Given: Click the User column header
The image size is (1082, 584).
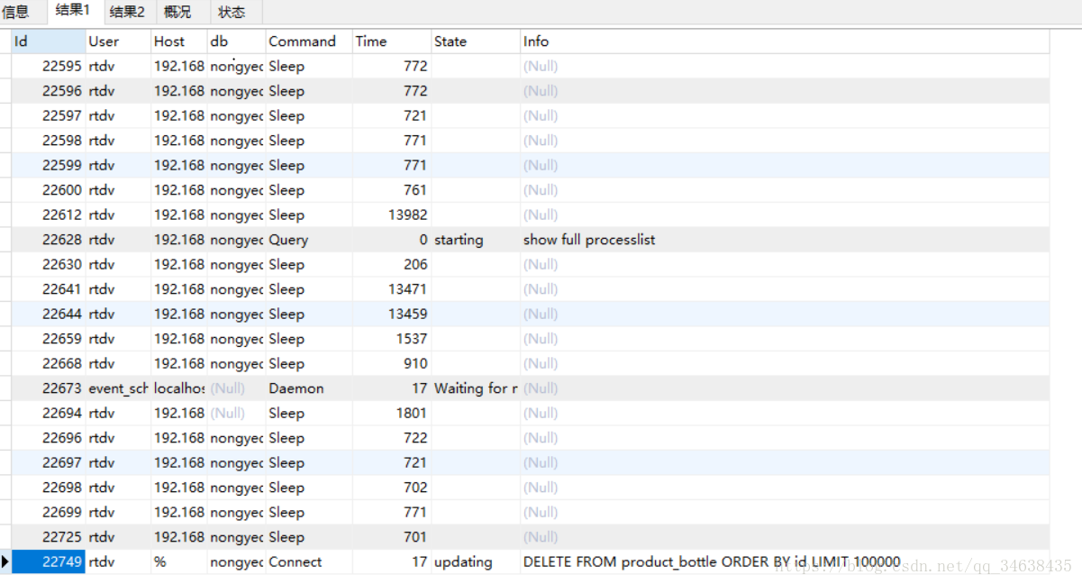Looking at the screenshot, I should pyautogui.click(x=118, y=41).
